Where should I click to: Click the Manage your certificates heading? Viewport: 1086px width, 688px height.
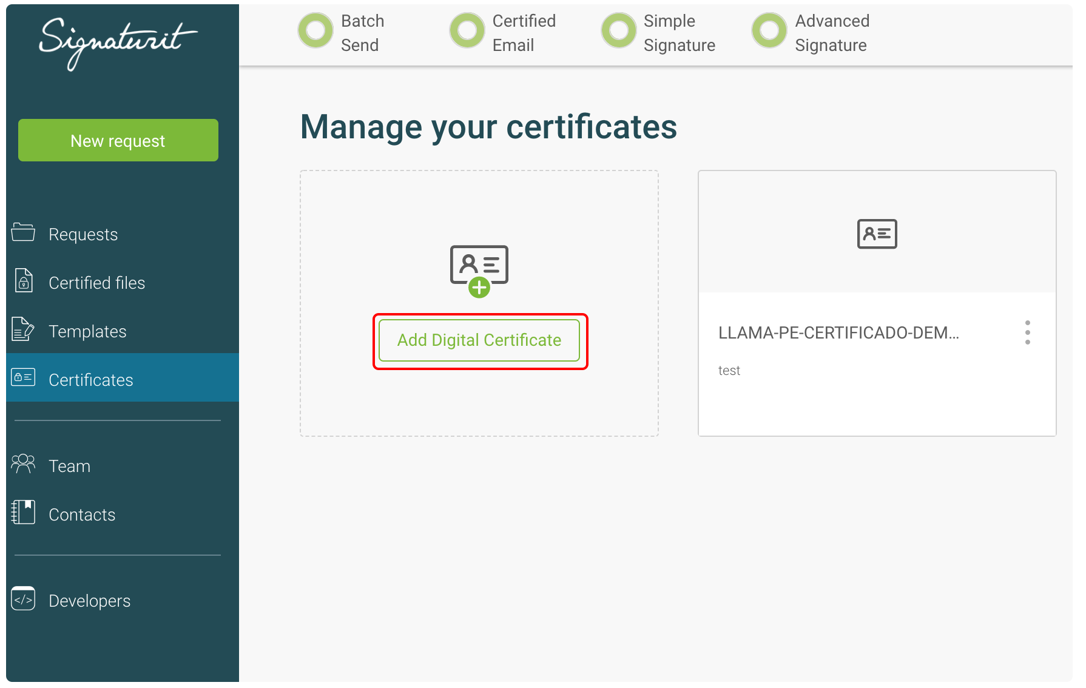point(488,127)
